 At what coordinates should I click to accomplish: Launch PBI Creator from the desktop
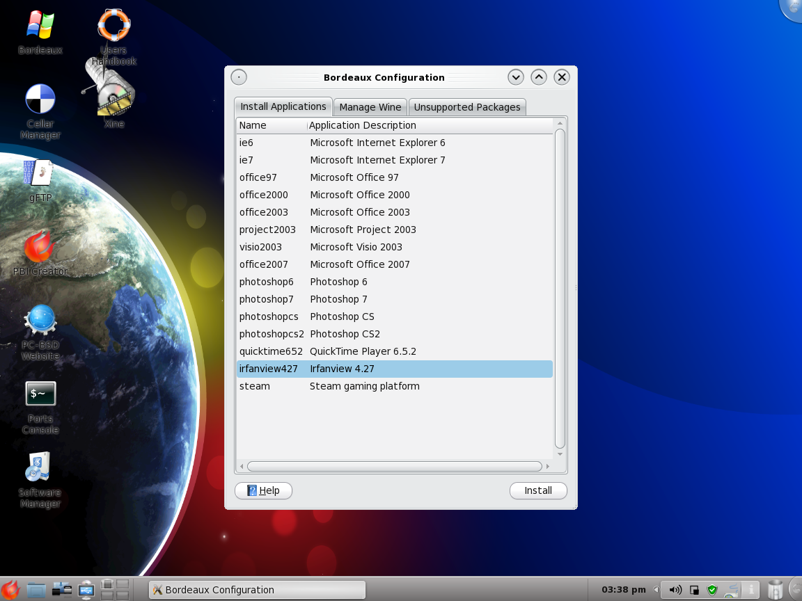[40, 253]
